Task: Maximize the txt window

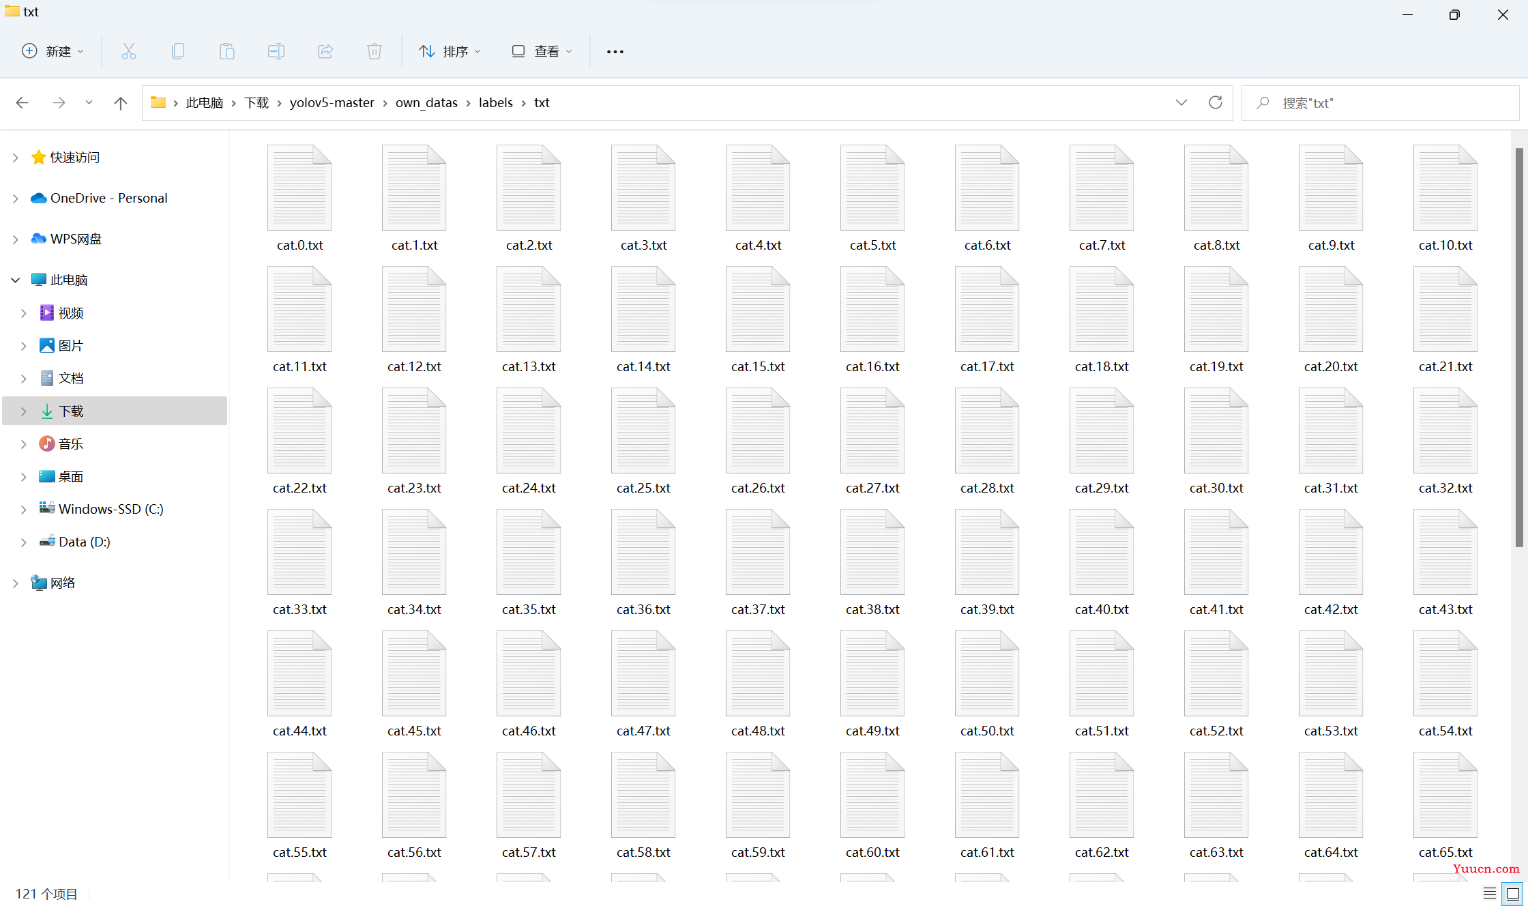Action: point(1454,14)
